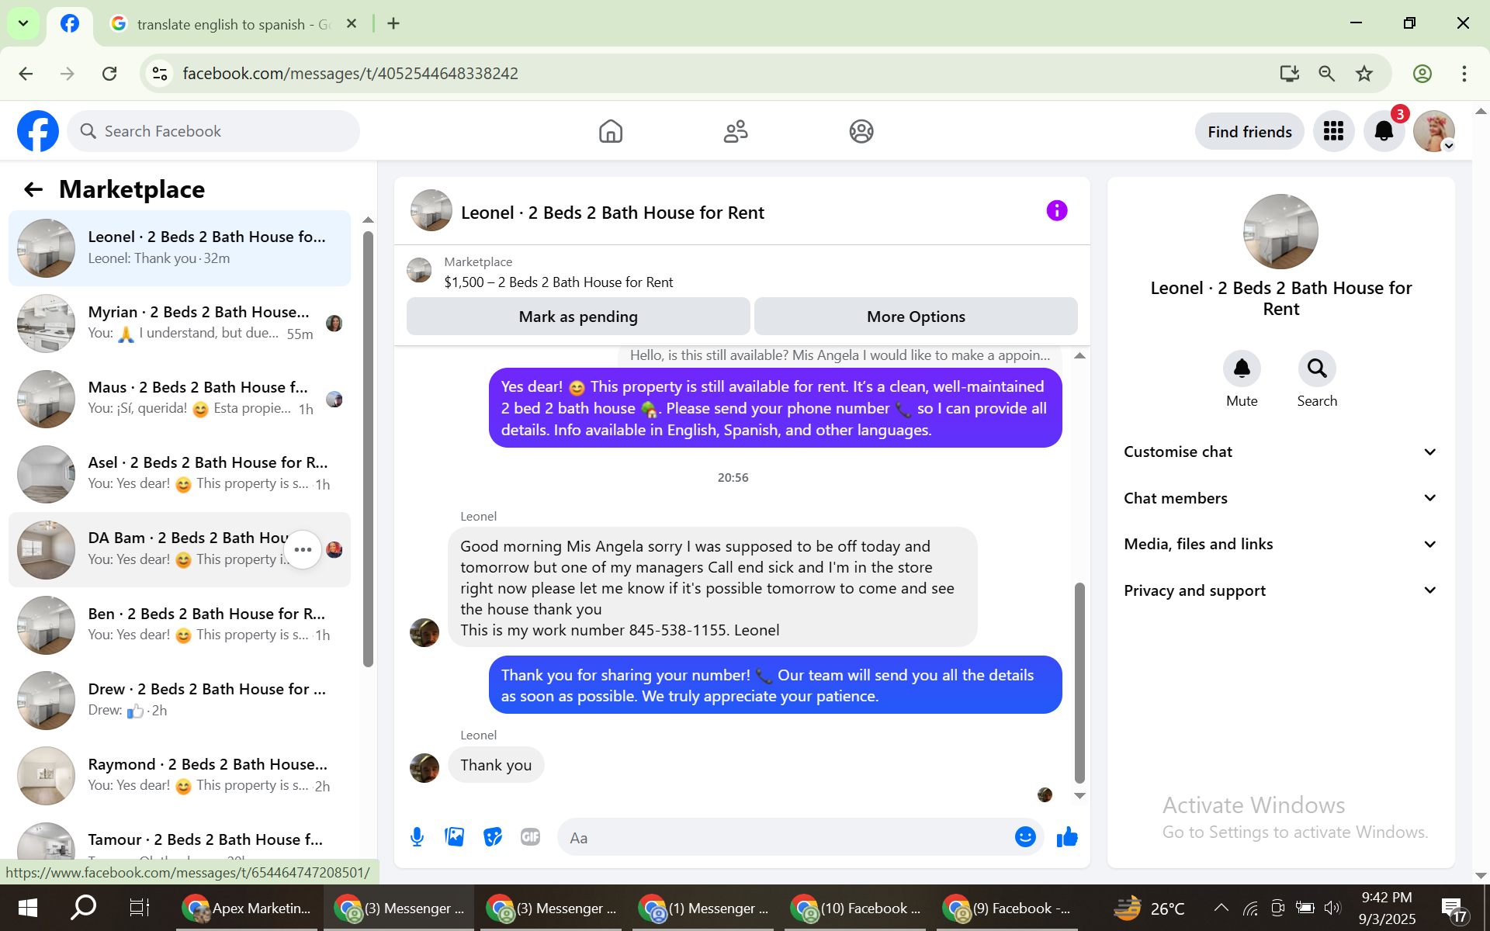Click Find friends button

[x=1249, y=132]
